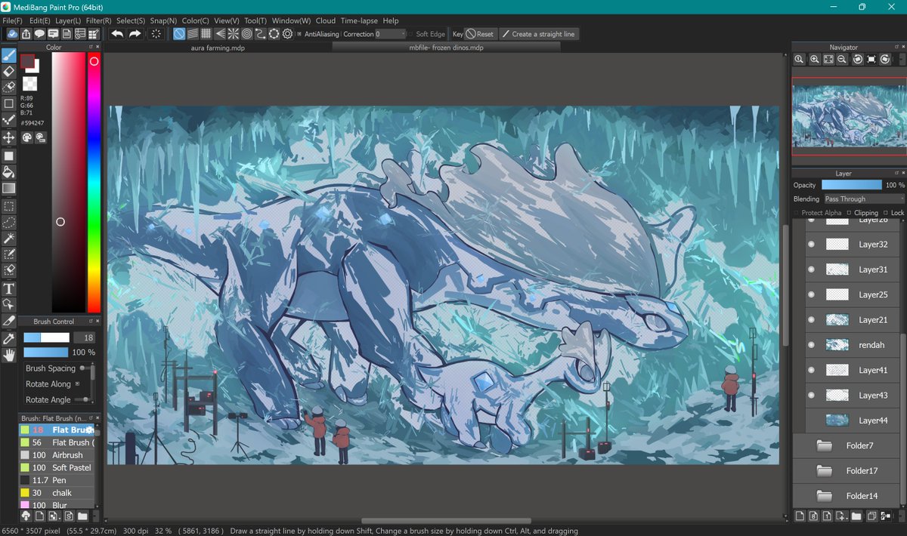Open the Time-lapse menu
Image resolution: width=907 pixels, height=536 pixels.
359,20
